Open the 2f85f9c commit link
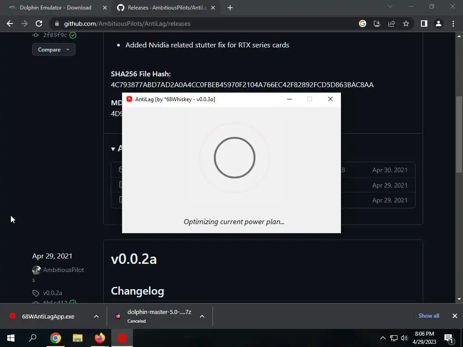This screenshot has width=463, height=347. 55,35
